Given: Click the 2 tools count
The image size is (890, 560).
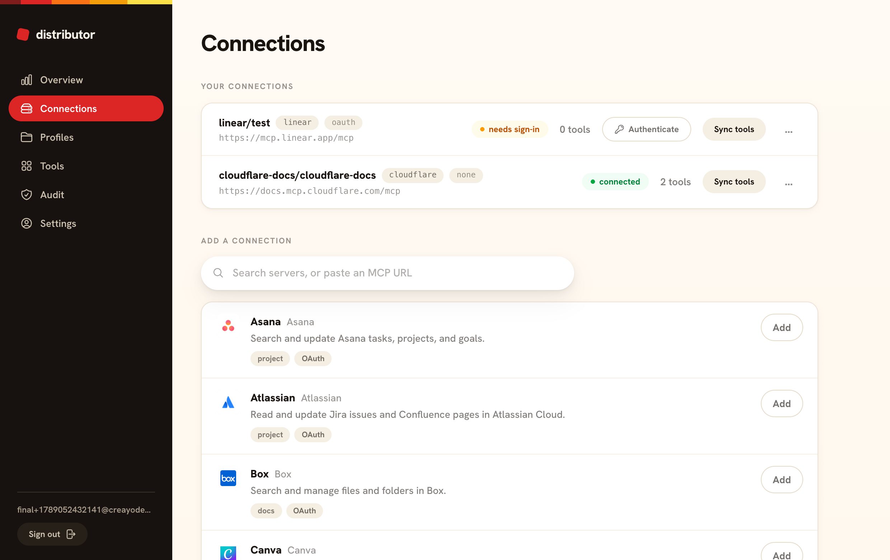Looking at the screenshot, I should (675, 182).
